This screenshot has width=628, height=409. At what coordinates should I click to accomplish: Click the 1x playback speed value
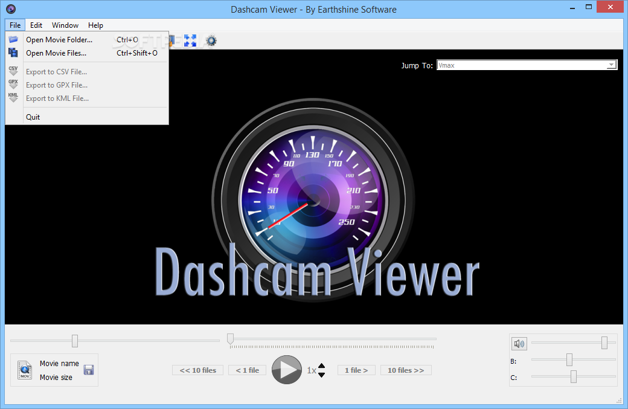pyautogui.click(x=312, y=370)
